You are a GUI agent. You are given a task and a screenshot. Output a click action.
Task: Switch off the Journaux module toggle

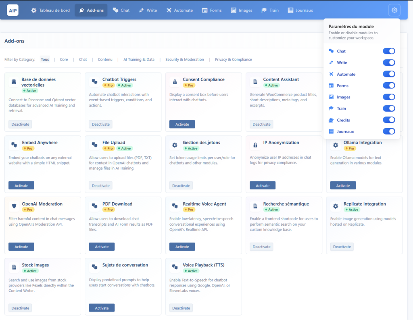pos(388,131)
